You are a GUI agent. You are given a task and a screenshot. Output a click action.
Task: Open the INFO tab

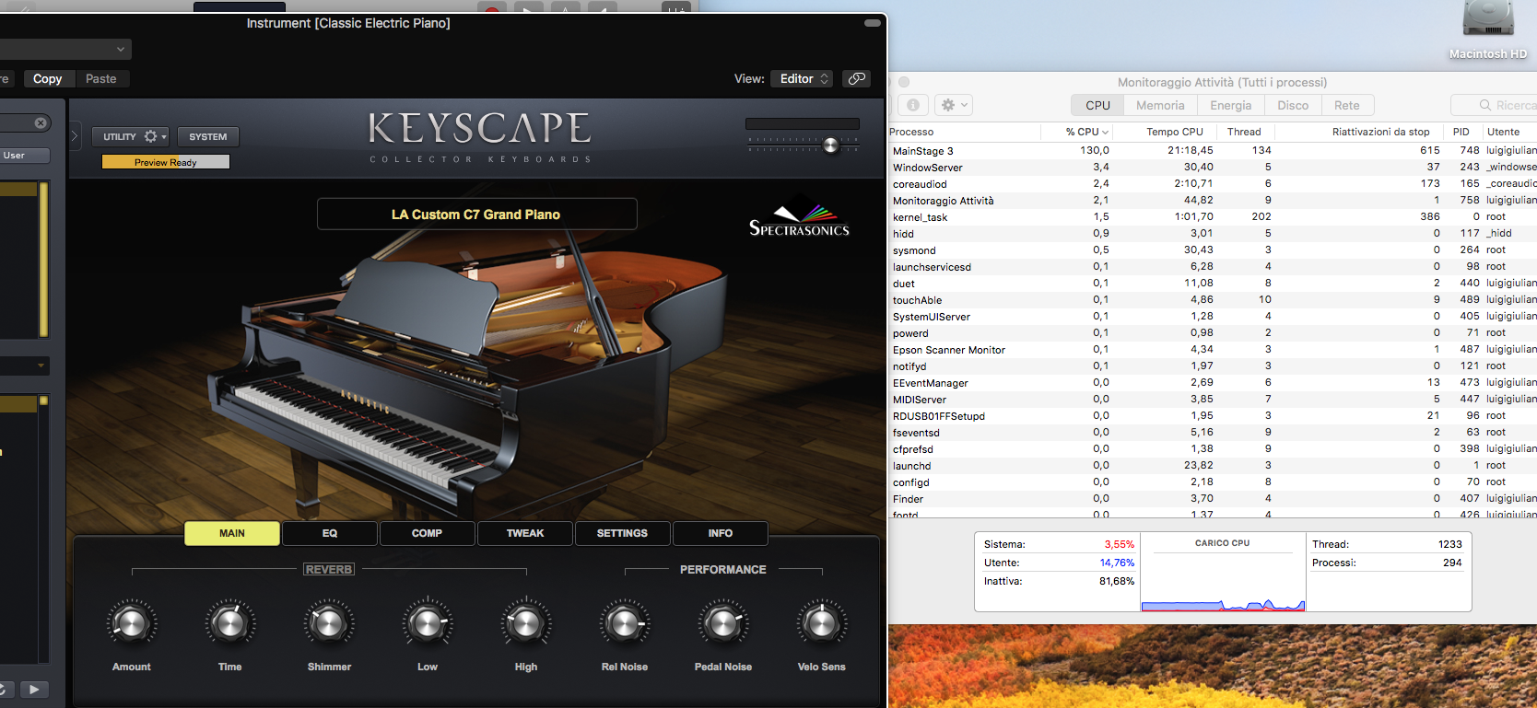pyautogui.click(x=721, y=533)
